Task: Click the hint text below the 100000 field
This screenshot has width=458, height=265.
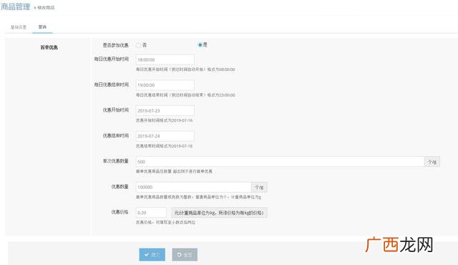Action: click(x=199, y=197)
